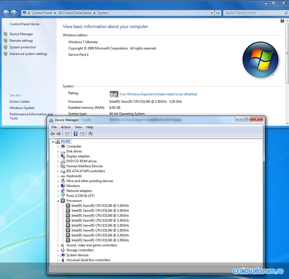Click the Forward arrow in Device Manager toolbar
Screen dimensions: 289x279
[x=59, y=134]
